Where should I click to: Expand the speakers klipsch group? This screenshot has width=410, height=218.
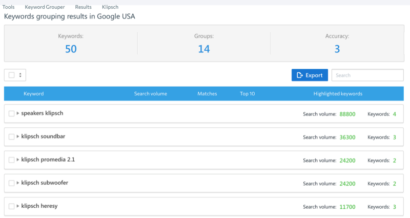click(x=18, y=113)
